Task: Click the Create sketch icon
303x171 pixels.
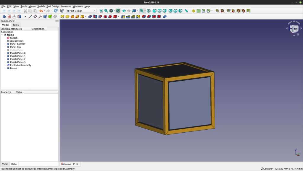Action: pyautogui.click(x=9, y=17)
